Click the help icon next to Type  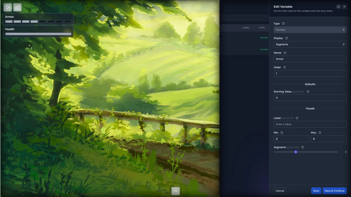point(283,24)
